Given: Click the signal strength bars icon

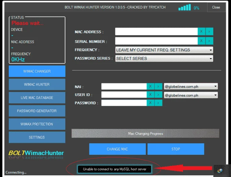Looking at the screenshot, I should (x=185, y=7).
